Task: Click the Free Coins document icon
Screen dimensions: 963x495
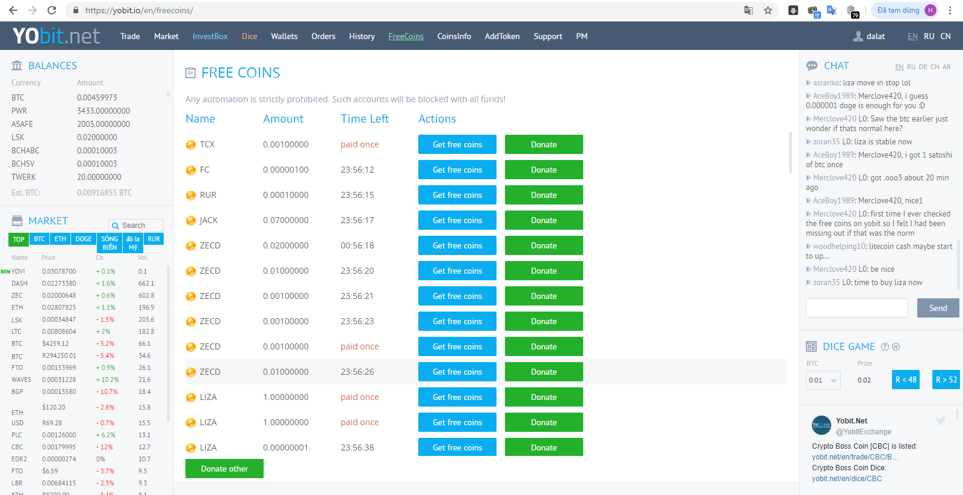Action: click(x=191, y=73)
